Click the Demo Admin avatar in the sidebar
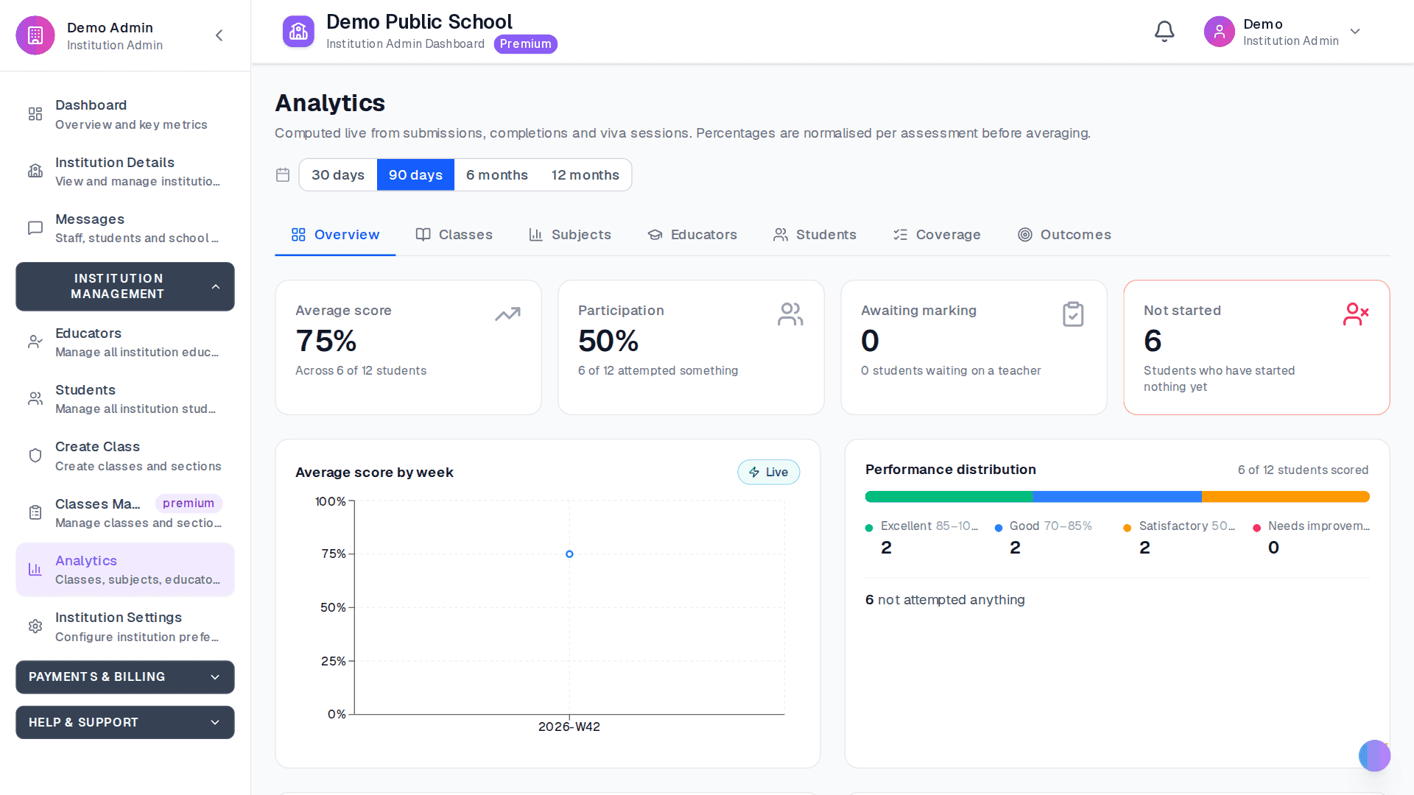The width and height of the screenshot is (1414, 795). (x=35, y=35)
